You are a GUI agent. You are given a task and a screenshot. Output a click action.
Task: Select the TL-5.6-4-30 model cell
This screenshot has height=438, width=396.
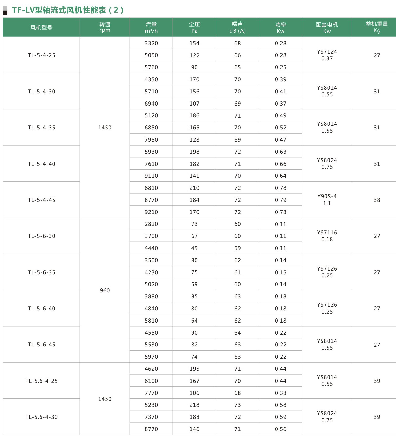pyautogui.click(x=41, y=417)
